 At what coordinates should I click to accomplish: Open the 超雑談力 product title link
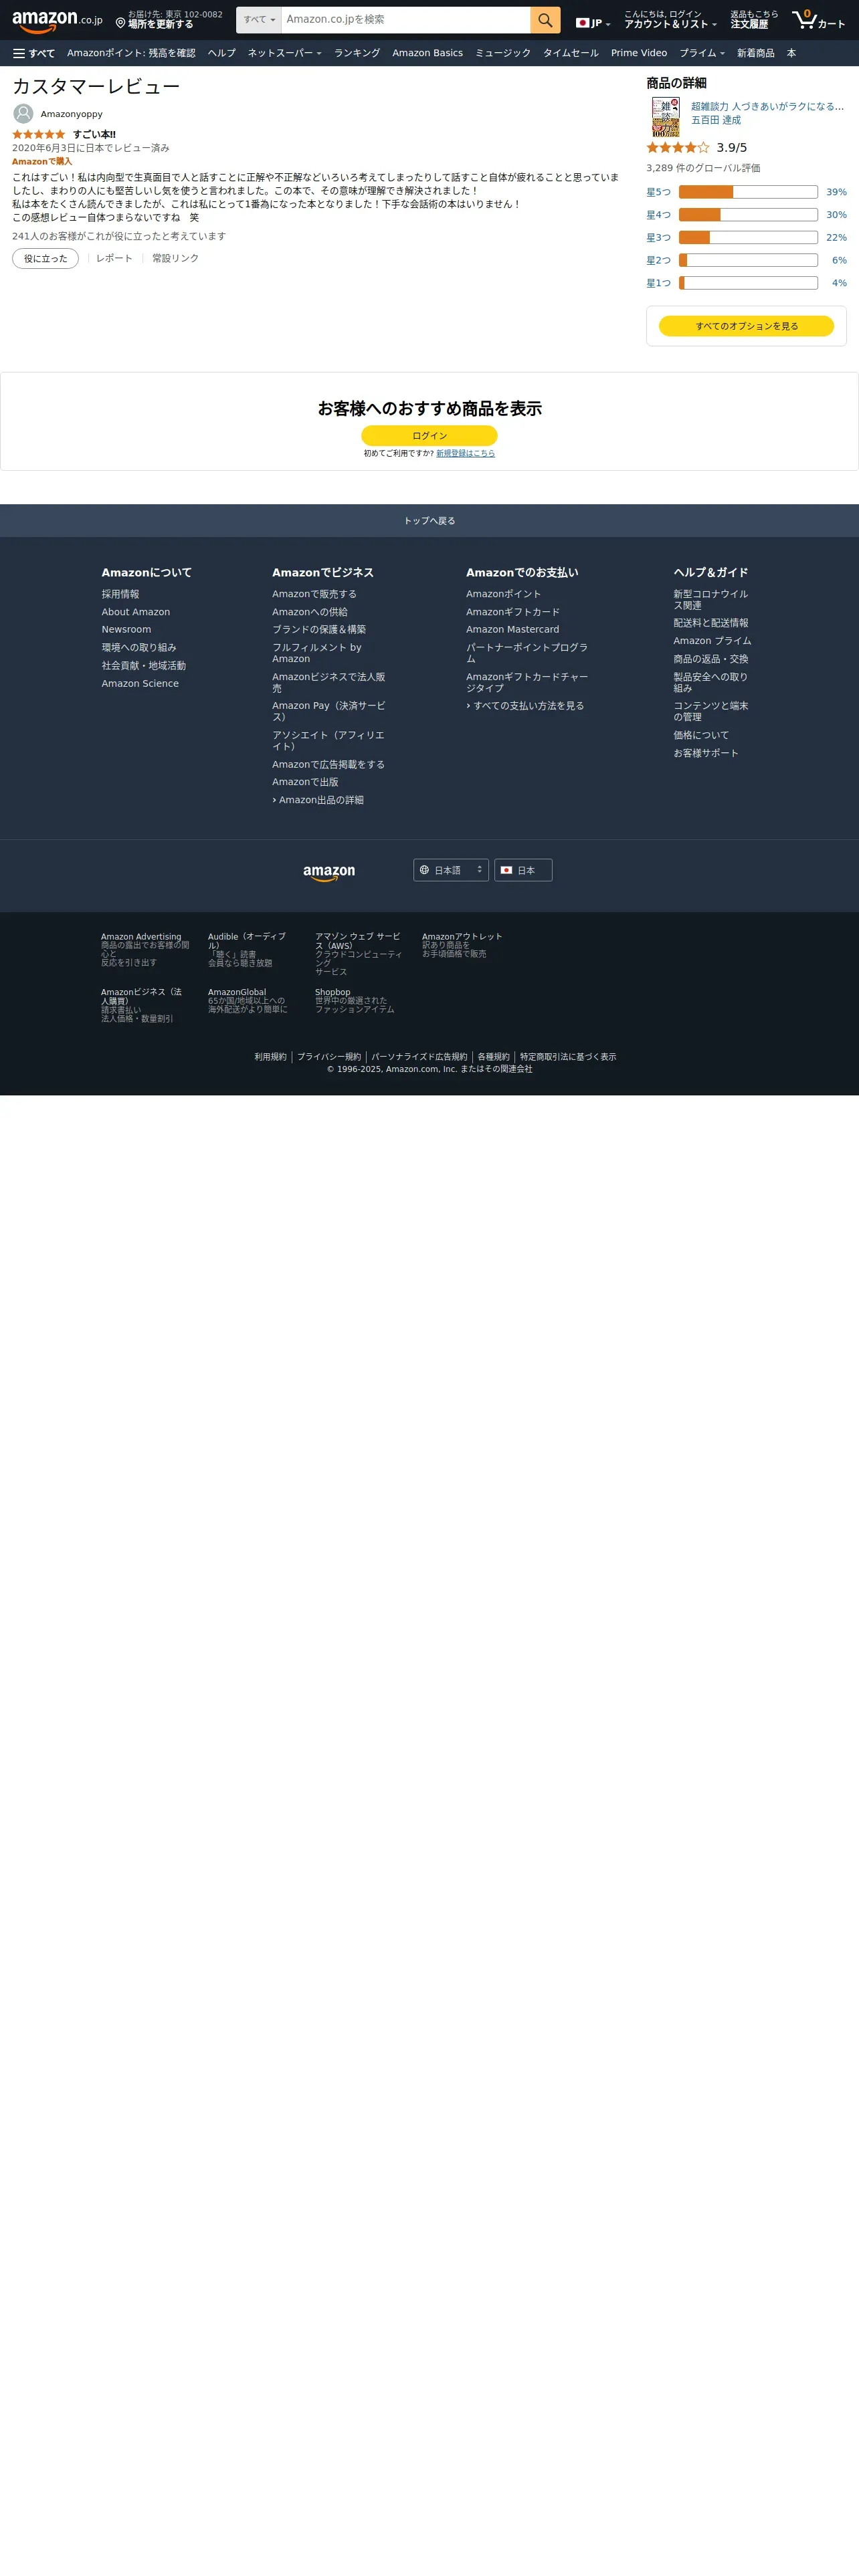pyautogui.click(x=767, y=106)
